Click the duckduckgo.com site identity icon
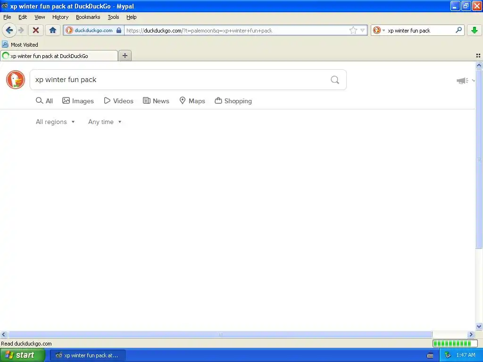Viewport: 483px width, 362px height. coord(69,30)
